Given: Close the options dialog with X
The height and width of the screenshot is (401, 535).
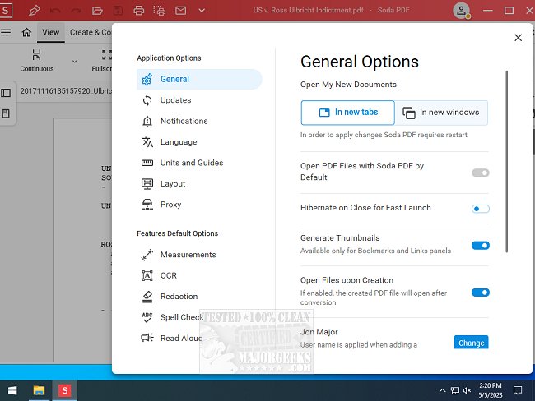Looking at the screenshot, I should click(x=519, y=38).
